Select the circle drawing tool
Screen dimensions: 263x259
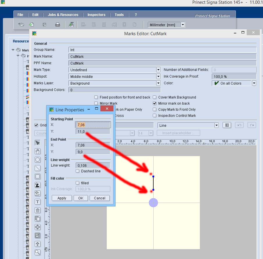38,160
